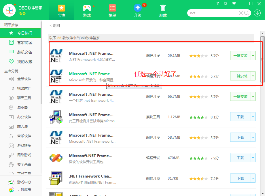
Task: Click the Visual Studio style icon, 470MB entry
Action: [x=56, y=158]
